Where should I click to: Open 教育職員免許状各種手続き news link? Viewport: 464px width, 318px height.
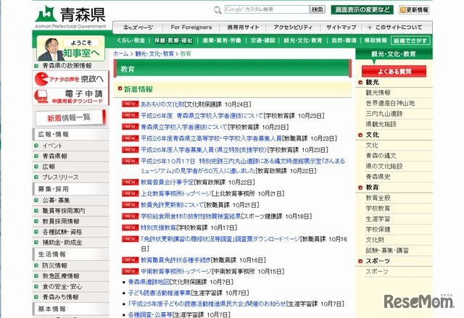[x=175, y=260]
